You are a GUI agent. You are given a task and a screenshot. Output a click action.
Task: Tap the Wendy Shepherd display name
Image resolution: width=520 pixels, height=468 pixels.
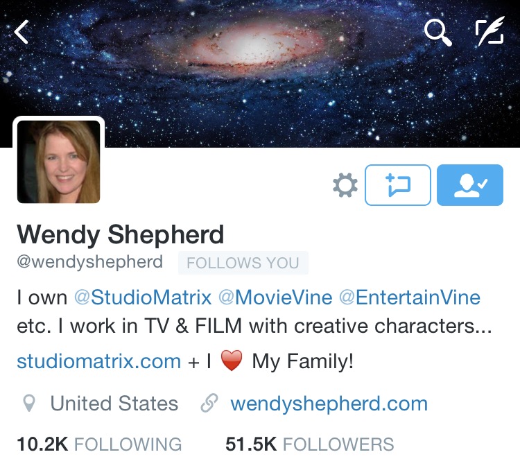121,235
